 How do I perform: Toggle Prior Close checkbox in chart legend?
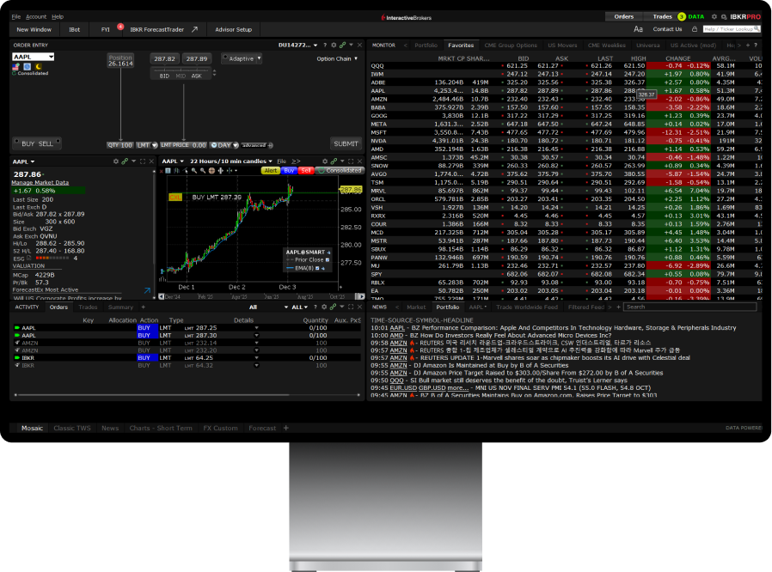pos(328,259)
